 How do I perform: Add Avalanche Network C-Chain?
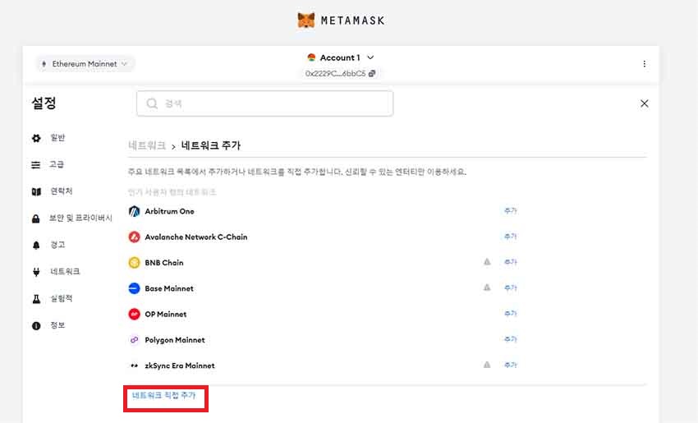click(x=510, y=237)
